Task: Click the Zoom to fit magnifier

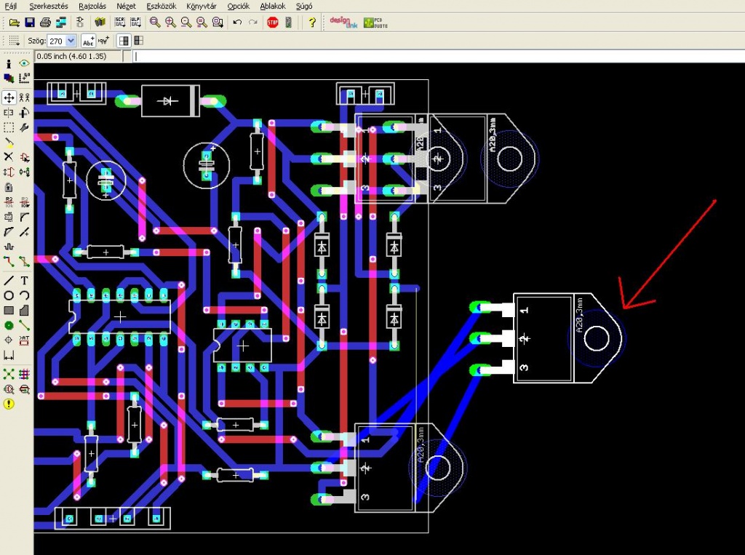Action: pos(155,23)
